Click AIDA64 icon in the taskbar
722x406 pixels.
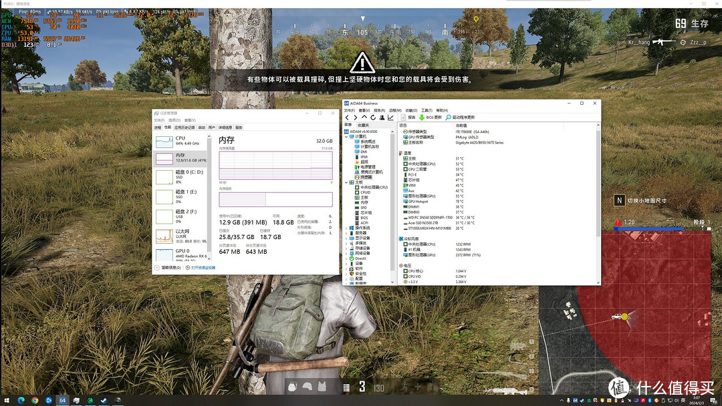coord(62,401)
